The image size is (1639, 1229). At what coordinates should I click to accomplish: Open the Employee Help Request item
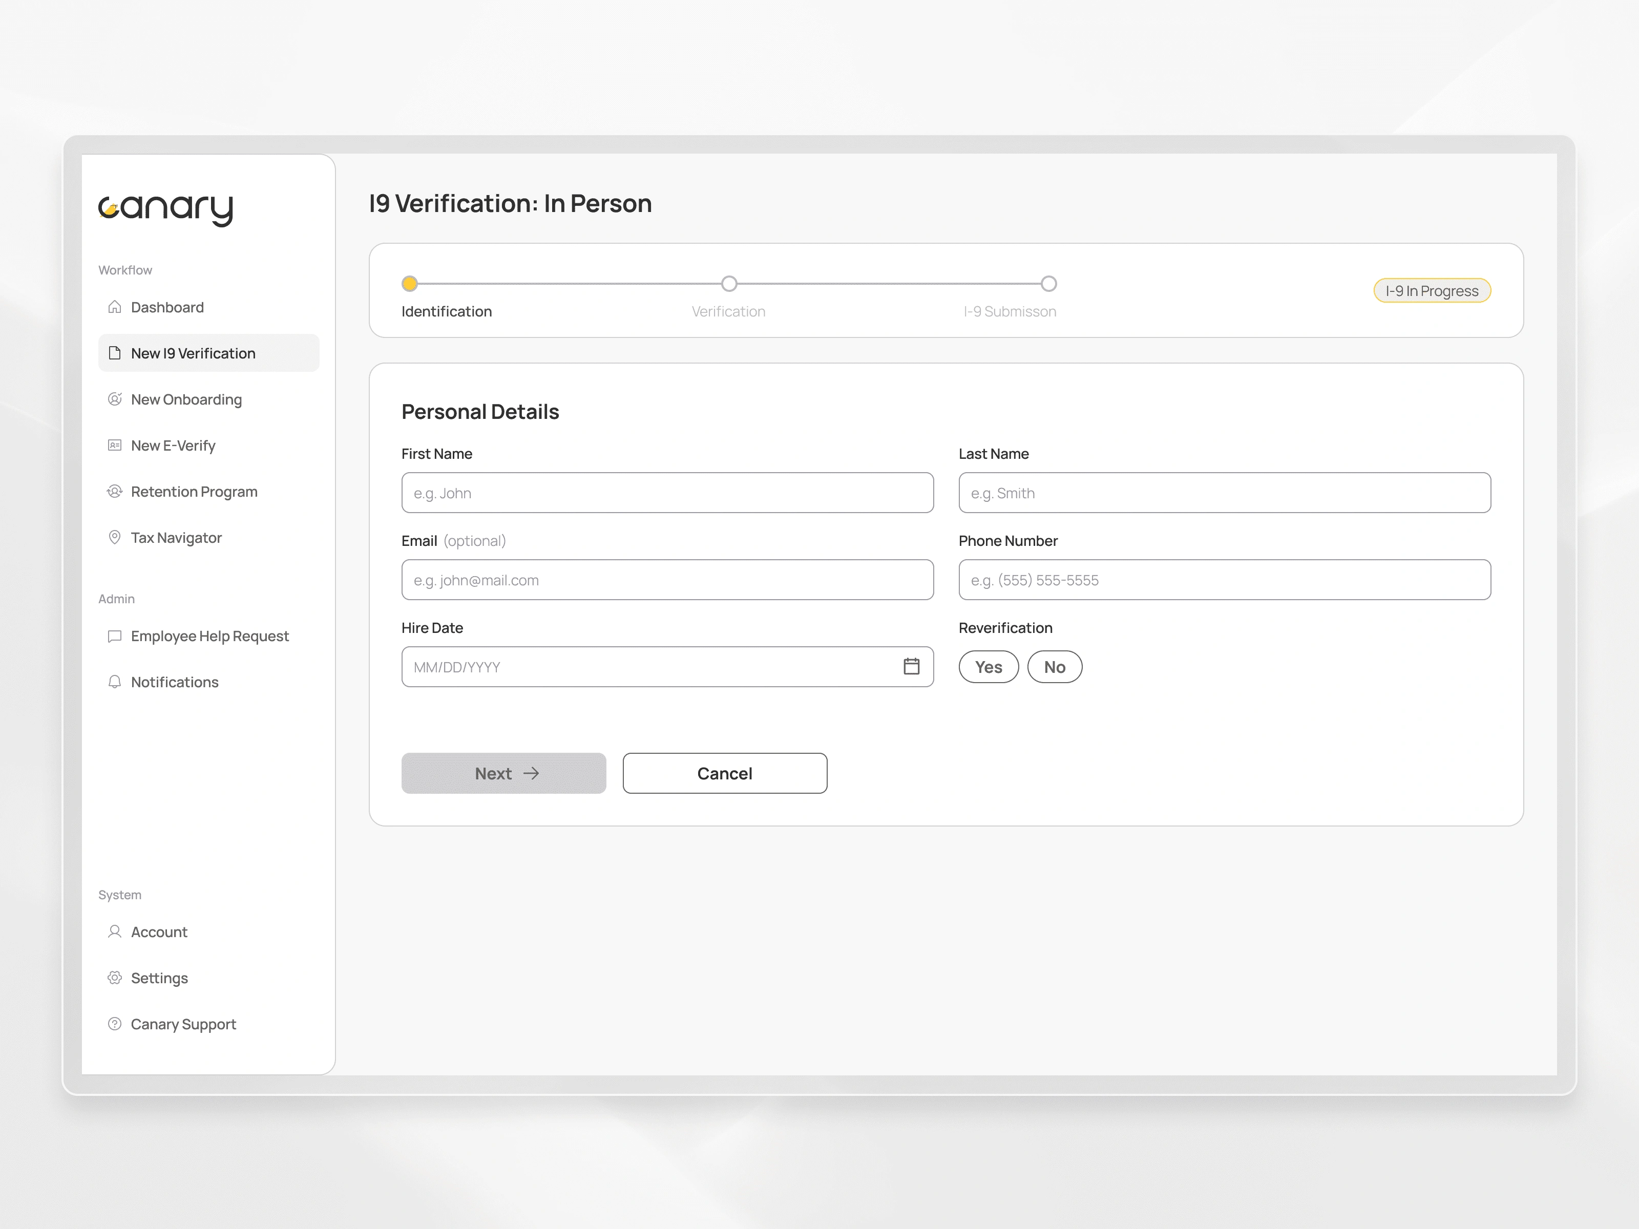point(209,635)
